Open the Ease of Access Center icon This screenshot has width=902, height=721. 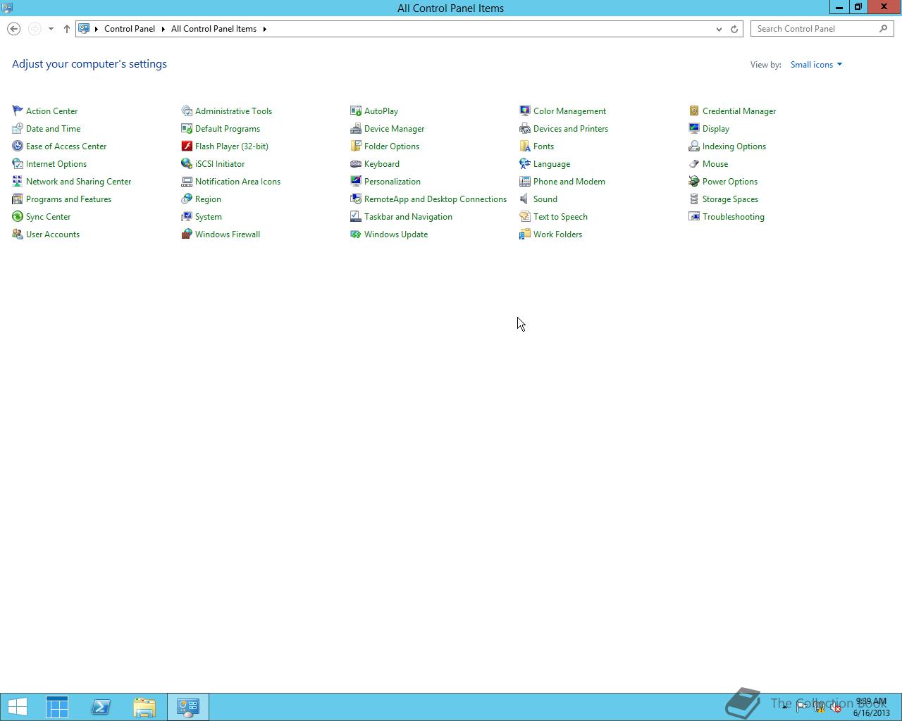pos(18,146)
